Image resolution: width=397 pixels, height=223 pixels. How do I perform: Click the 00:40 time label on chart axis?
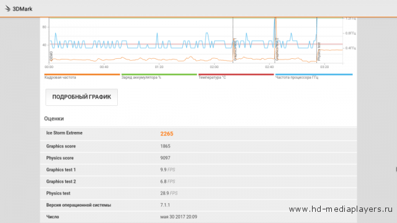pyautogui.click(x=104, y=67)
